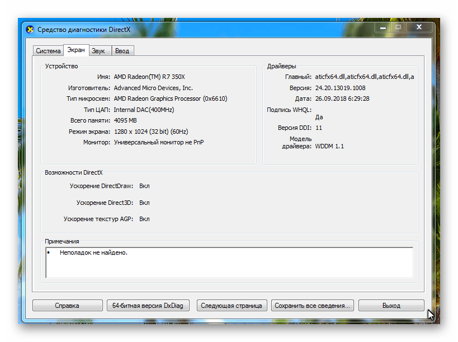Select the Экран tab

tap(75, 50)
